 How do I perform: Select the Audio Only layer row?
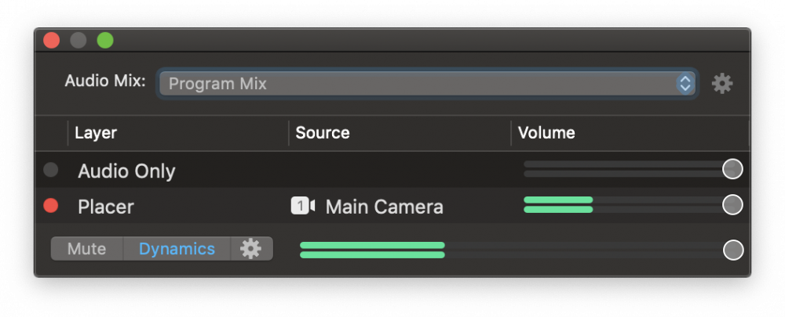coord(392,170)
